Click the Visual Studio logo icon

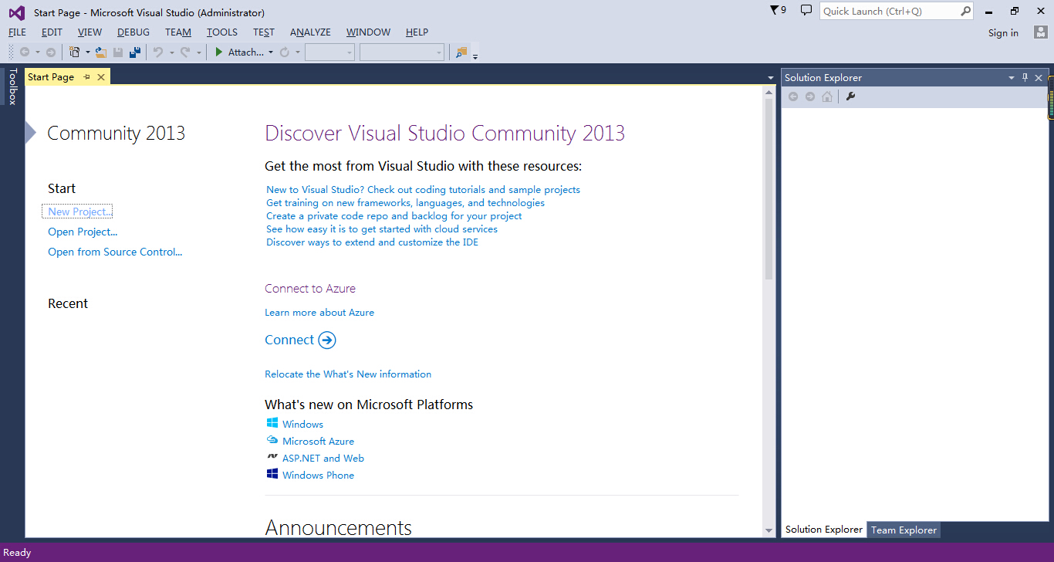(x=16, y=12)
